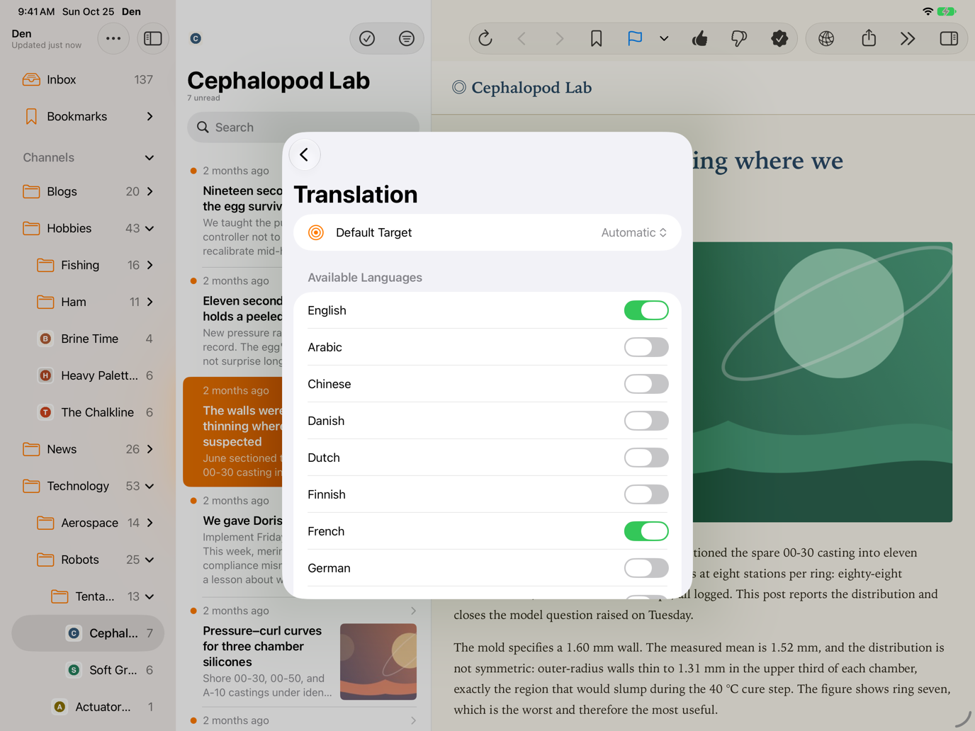
Task: Select the Soft Gr... feed
Action: pos(88,670)
